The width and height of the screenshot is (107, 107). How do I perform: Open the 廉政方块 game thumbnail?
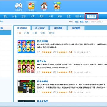[26, 67]
